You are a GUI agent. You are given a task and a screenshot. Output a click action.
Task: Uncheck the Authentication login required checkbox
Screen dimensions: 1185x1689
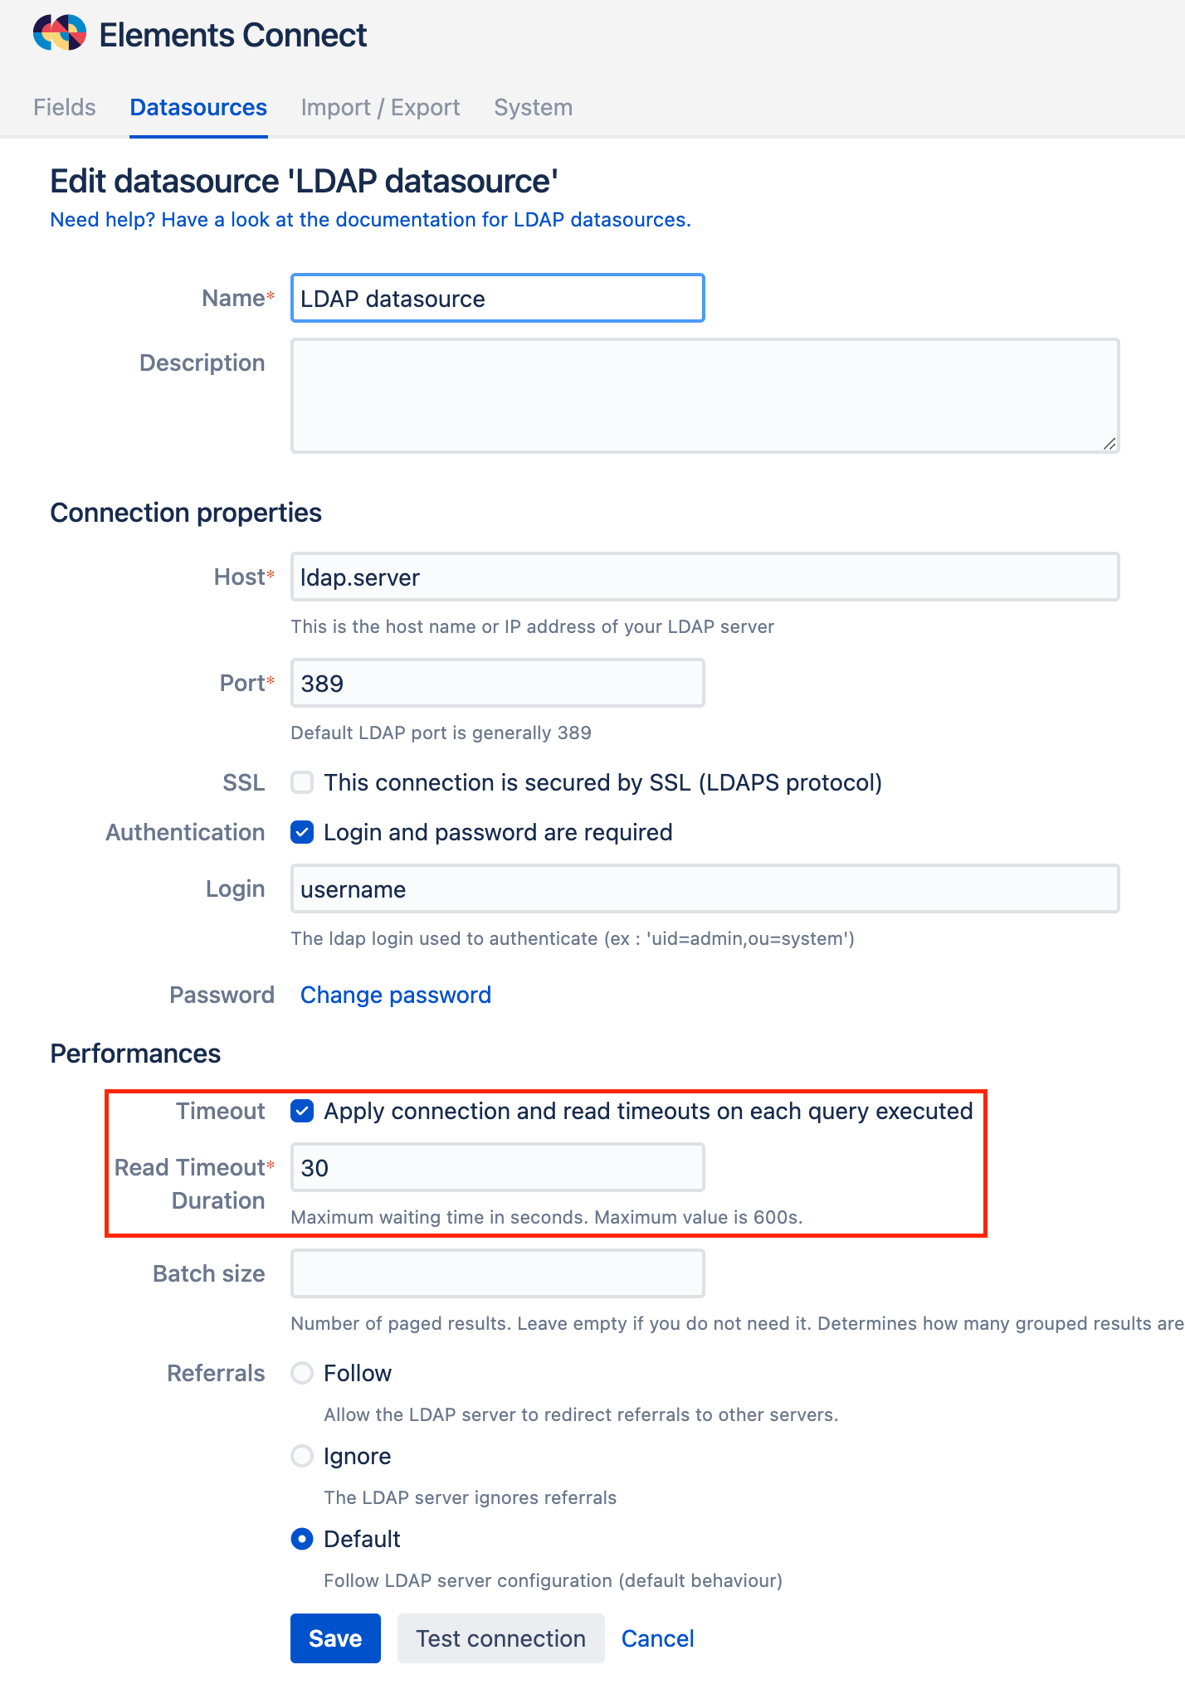[x=302, y=832]
